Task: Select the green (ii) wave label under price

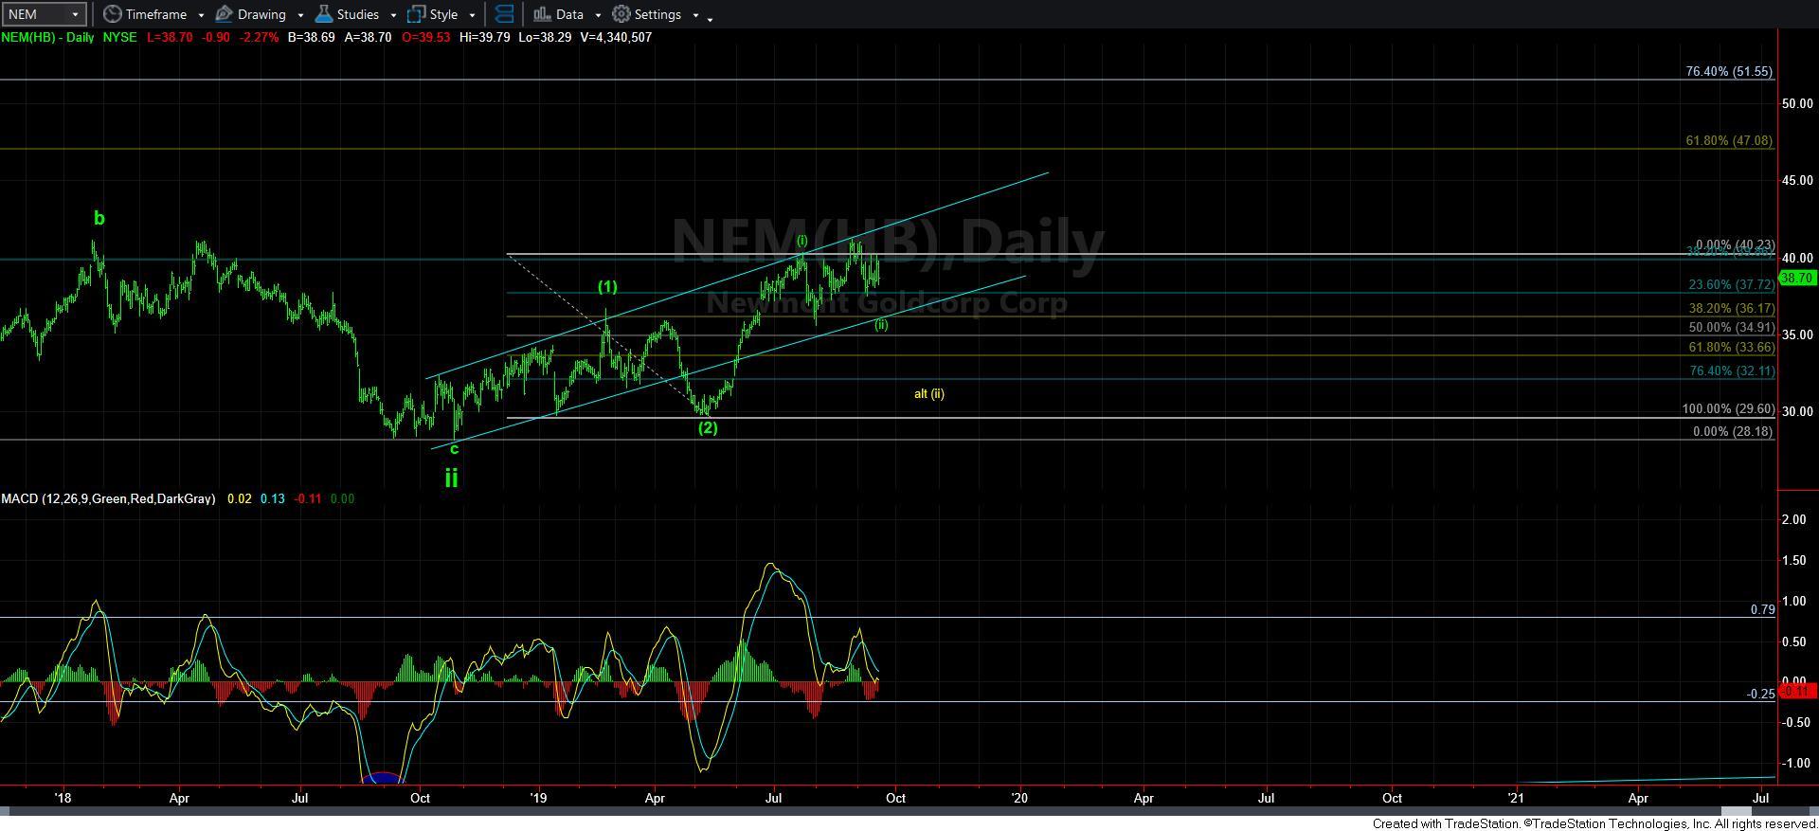Action: pos(881,325)
